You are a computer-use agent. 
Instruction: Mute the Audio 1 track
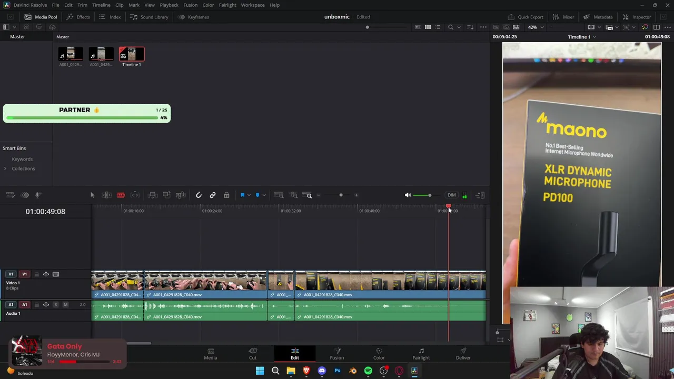click(65, 305)
